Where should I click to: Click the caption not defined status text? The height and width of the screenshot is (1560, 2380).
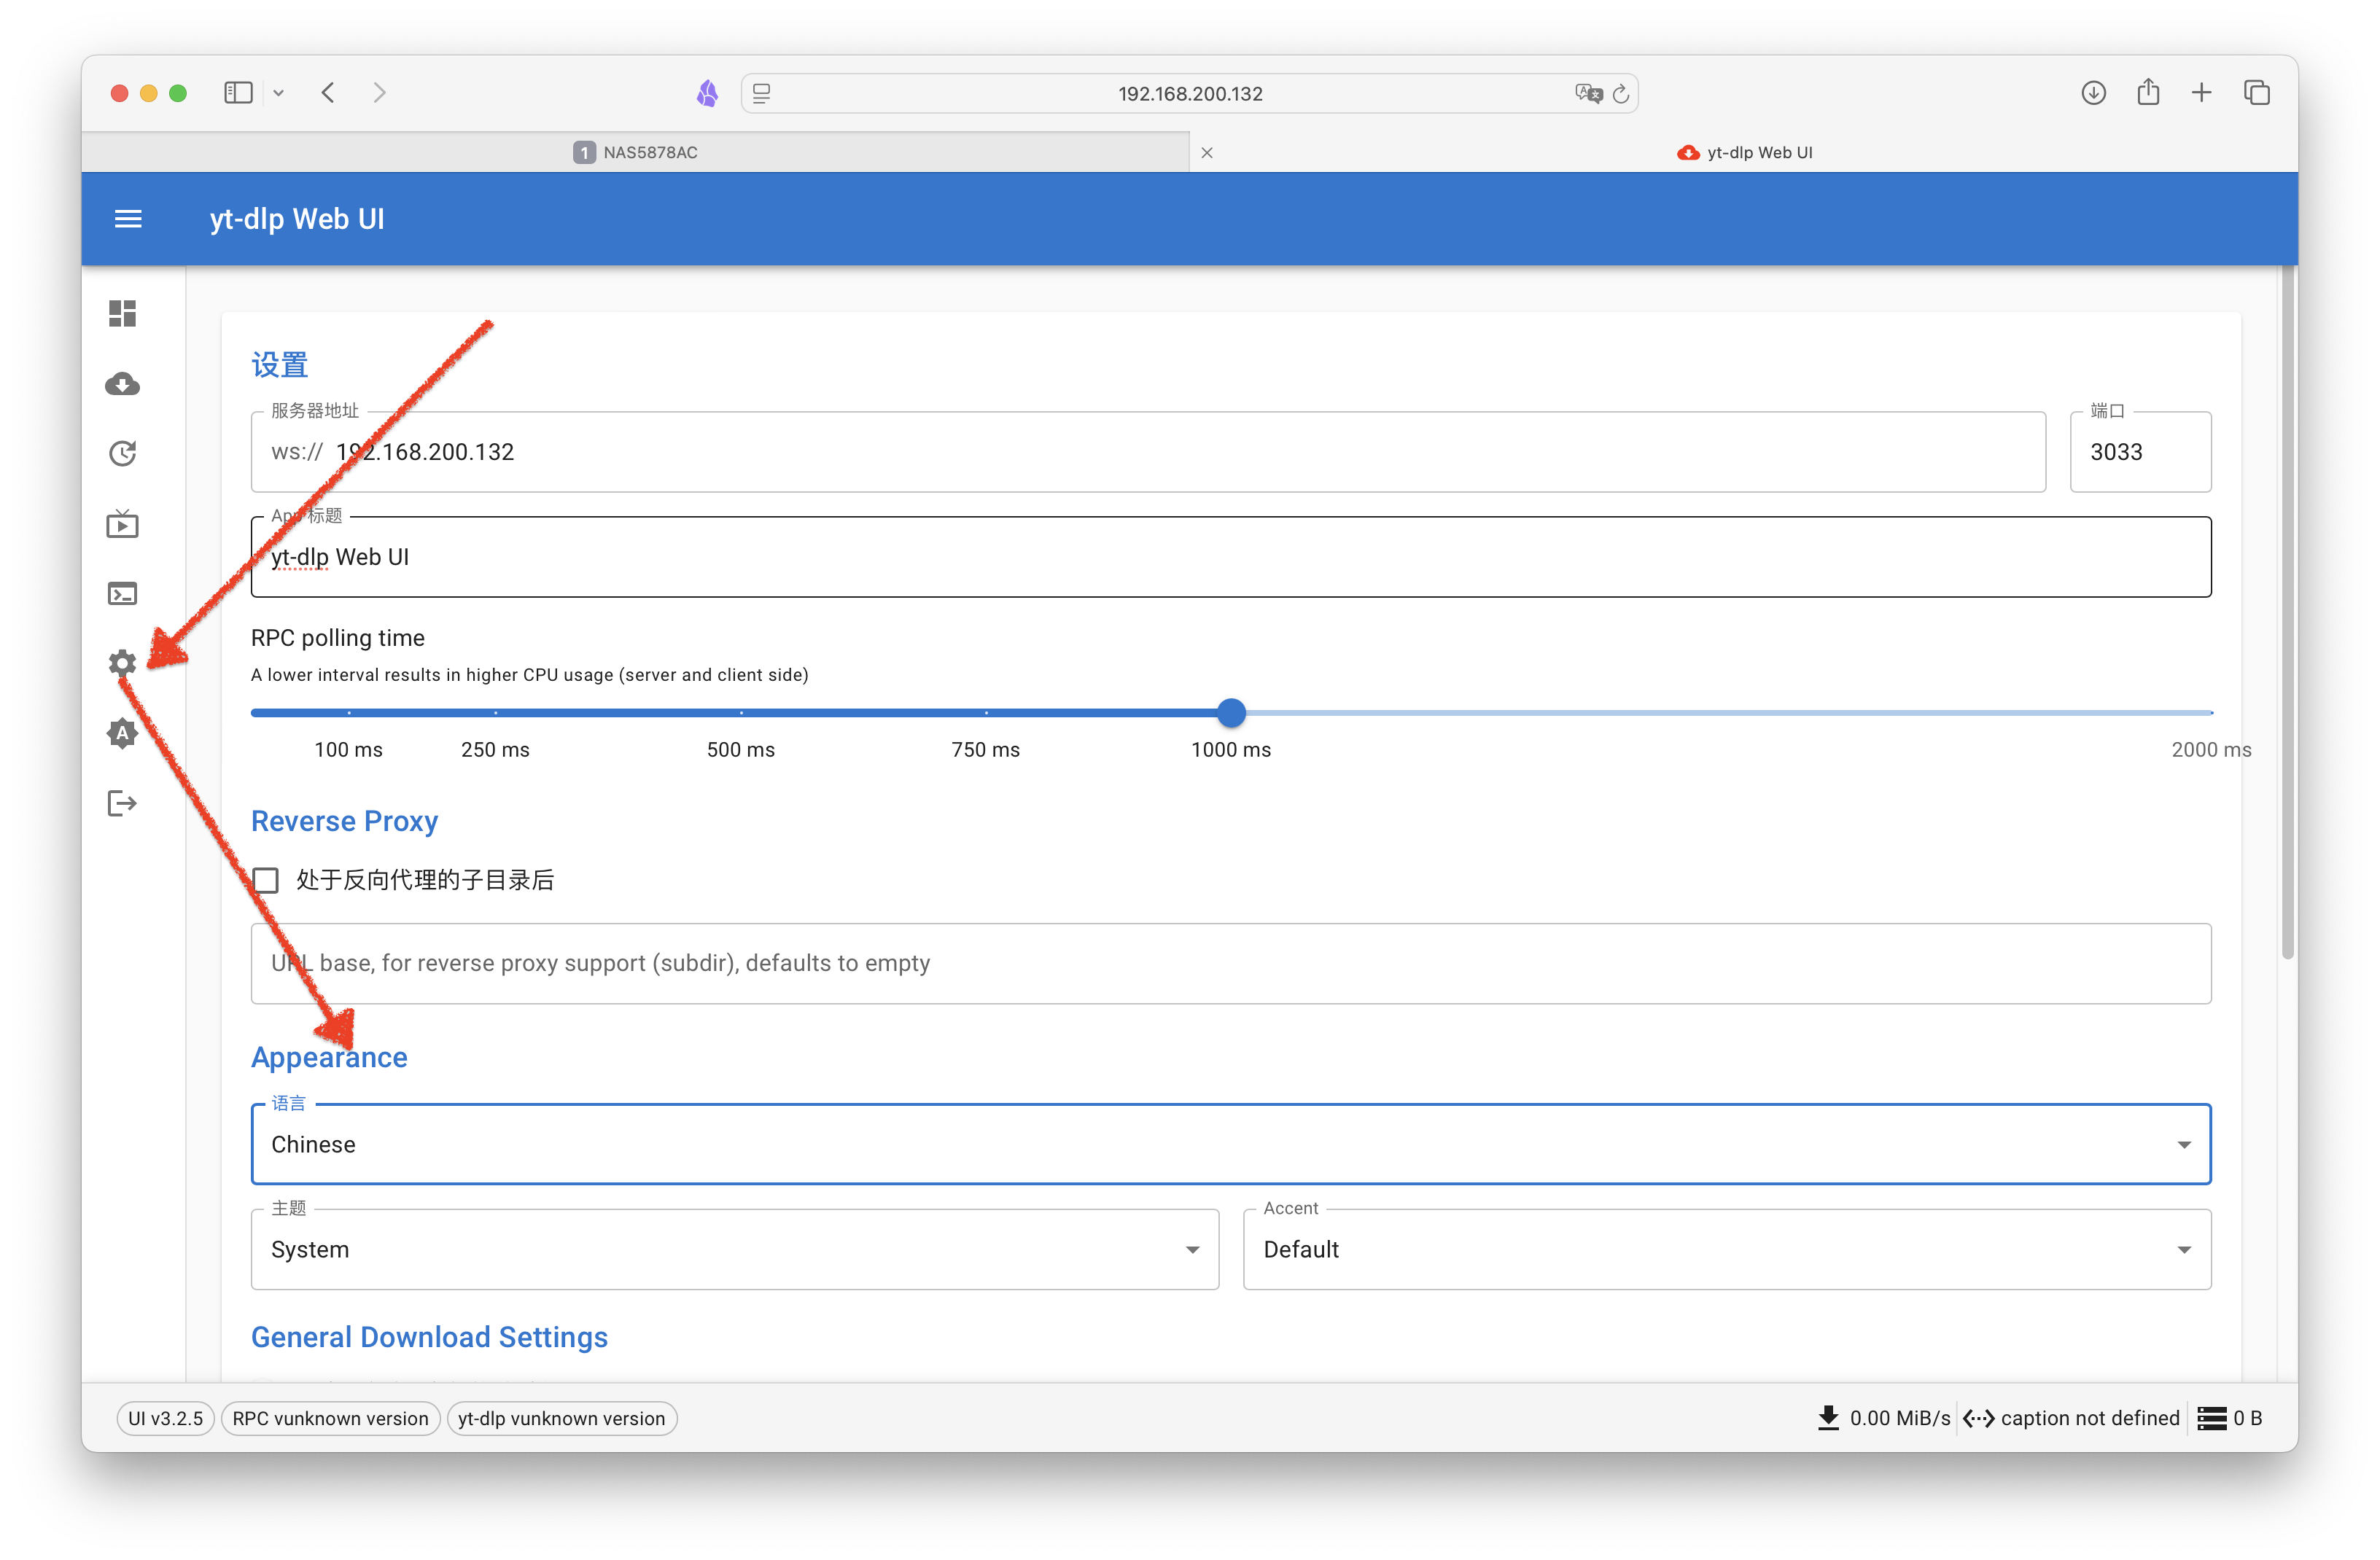pyautogui.click(x=2089, y=1418)
